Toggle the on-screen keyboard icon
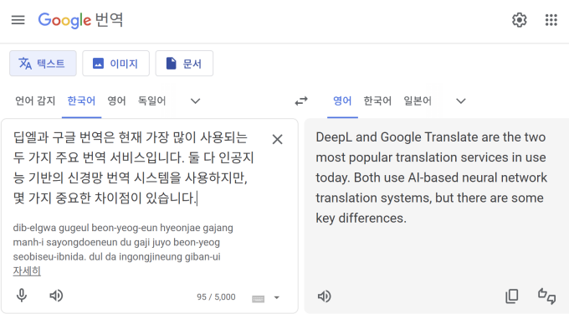This screenshot has height=314, width=569. click(x=258, y=299)
